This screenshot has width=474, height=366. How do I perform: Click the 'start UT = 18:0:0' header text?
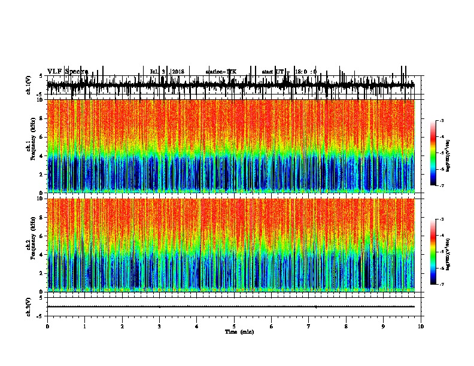click(289, 72)
